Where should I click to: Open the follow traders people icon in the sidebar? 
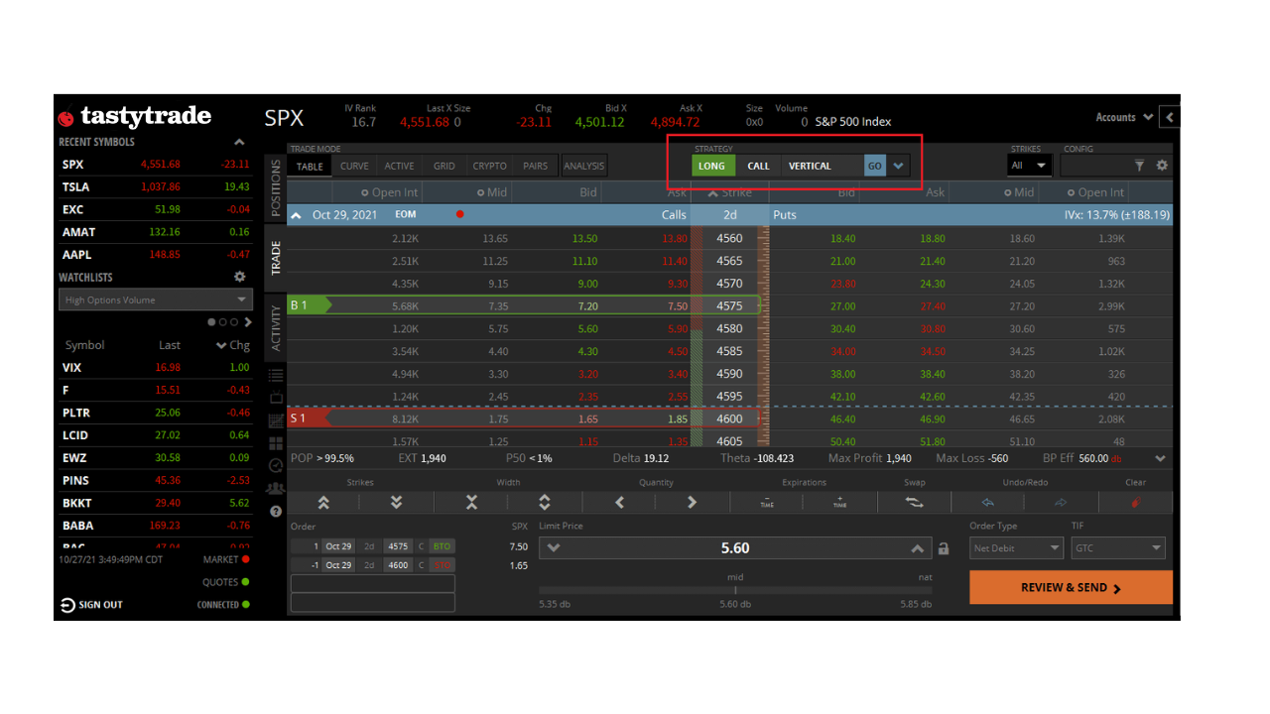click(276, 488)
